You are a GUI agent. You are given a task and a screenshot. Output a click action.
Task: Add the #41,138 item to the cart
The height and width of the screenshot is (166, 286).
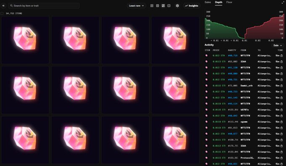click(281, 68)
